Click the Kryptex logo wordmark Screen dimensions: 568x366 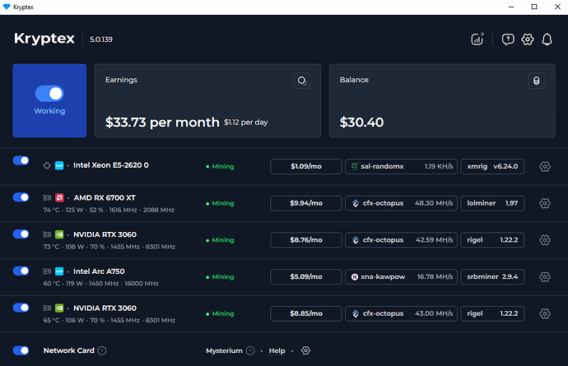(x=44, y=39)
